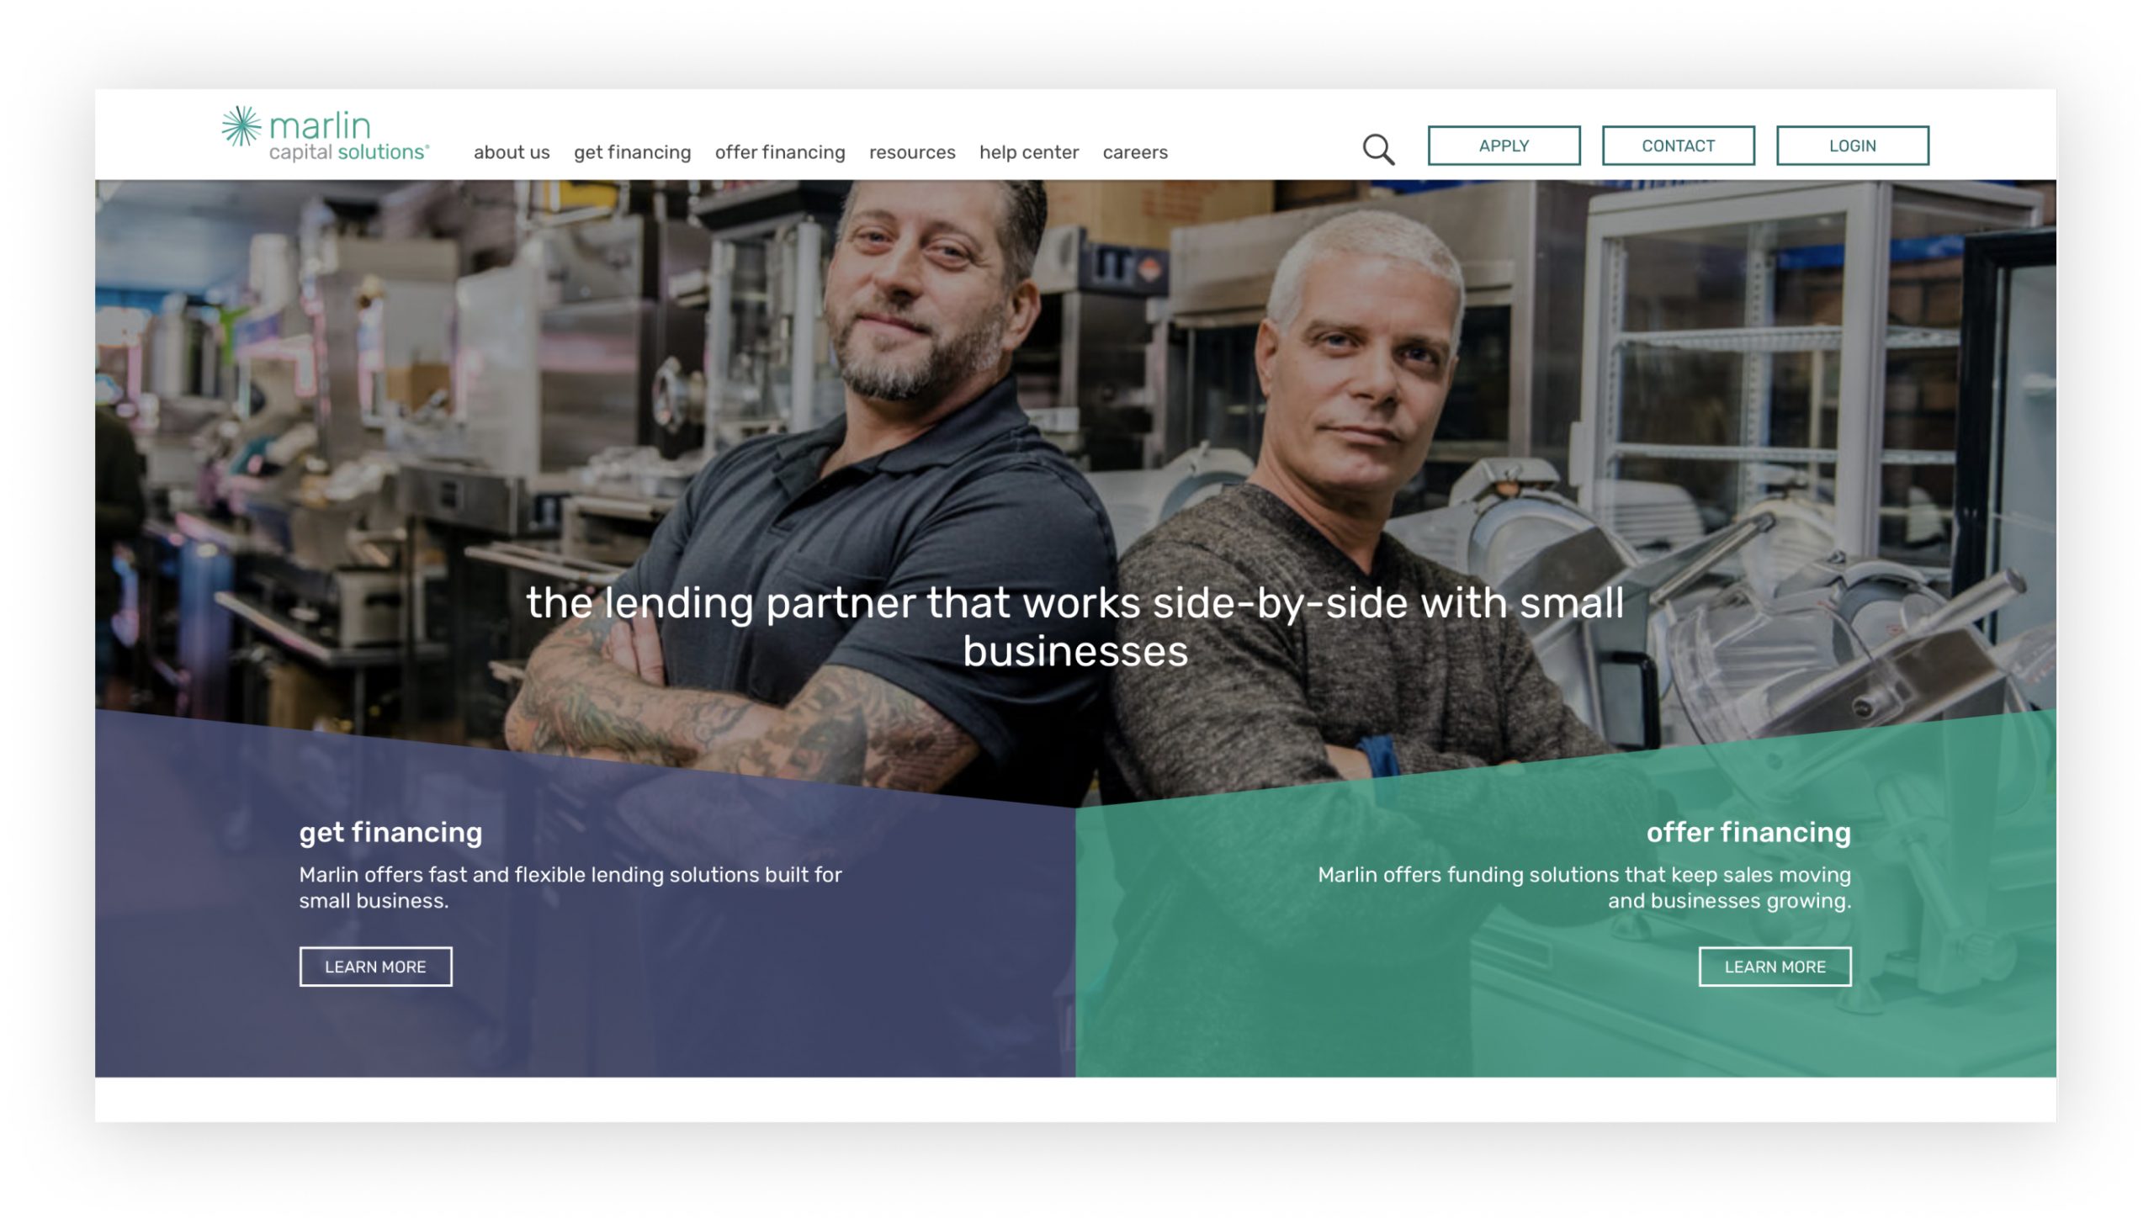Image resolution: width=2154 pixels, height=1224 pixels.
Task: Open the about us menu
Action: (512, 152)
